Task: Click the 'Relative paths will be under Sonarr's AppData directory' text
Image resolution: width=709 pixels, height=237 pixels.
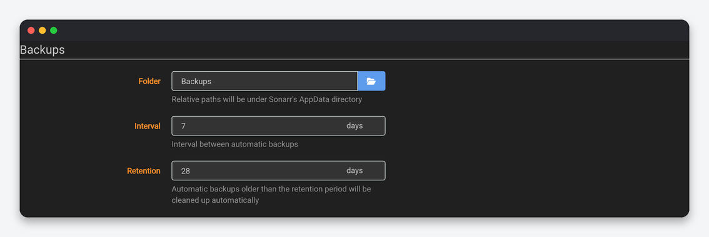Action: point(267,99)
